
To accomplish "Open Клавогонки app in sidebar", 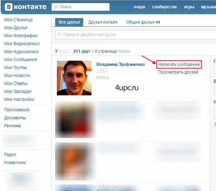I will [x=15, y=163].
